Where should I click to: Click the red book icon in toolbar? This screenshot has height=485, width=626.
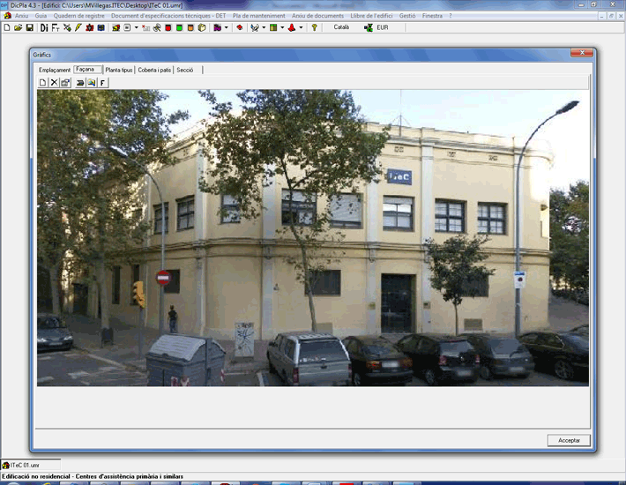[x=240, y=27]
